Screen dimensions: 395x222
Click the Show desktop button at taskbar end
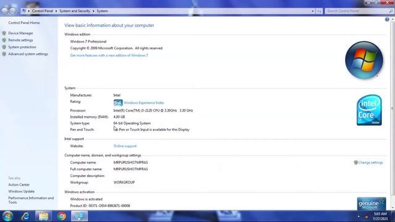pyautogui.click(x=393, y=216)
